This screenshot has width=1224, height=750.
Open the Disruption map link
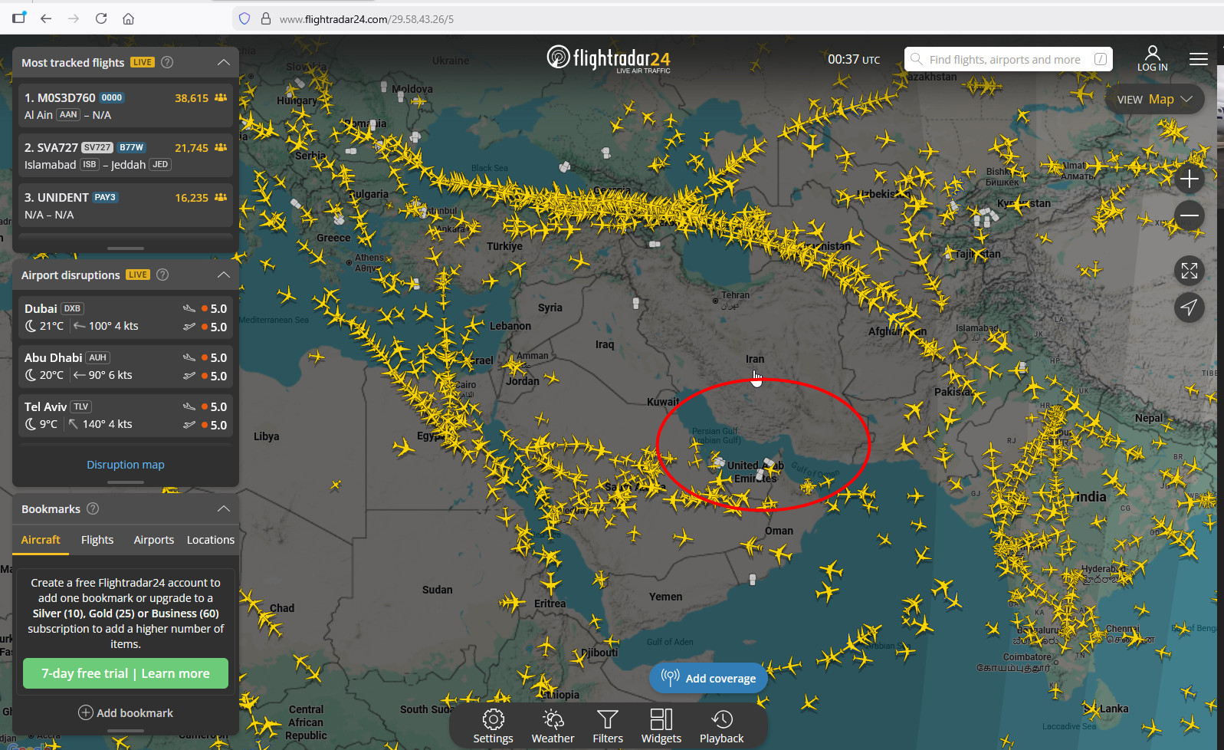[x=126, y=465]
